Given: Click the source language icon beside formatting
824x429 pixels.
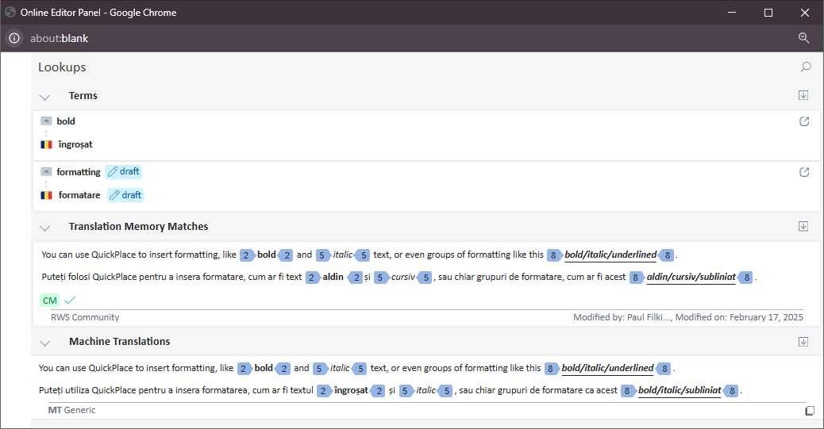Looking at the screenshot, I should (x=46, y=172).
